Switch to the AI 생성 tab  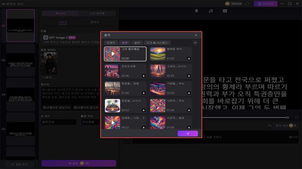[60, 14]
